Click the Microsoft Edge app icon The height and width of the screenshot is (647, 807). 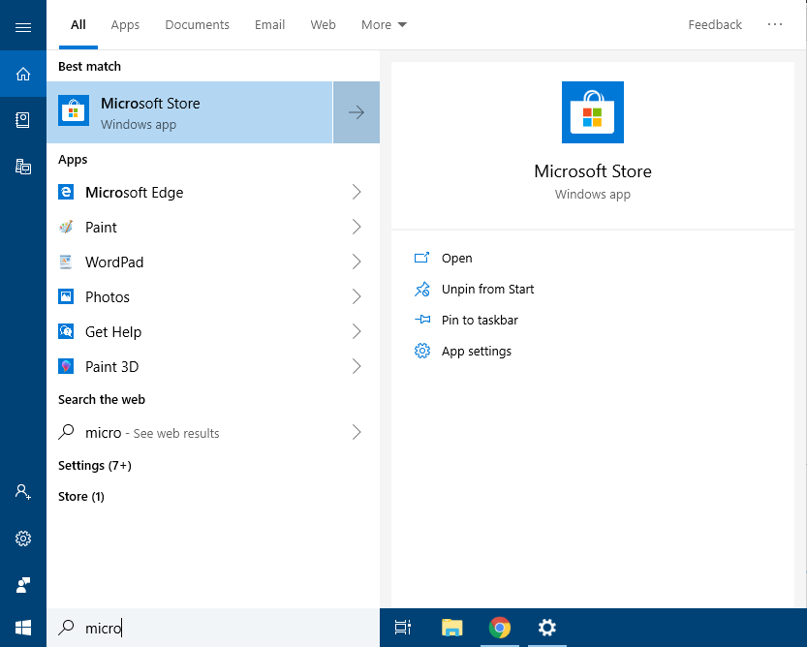pyautogui.click(x=66, y=192)
